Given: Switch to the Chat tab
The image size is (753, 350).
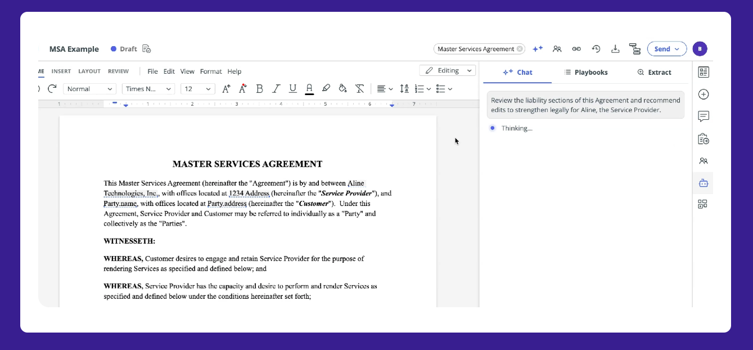Looking at the screenshot, I should point(517,72).
